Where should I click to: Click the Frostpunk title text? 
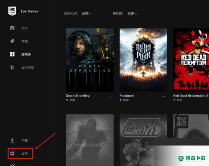[127, 96]
